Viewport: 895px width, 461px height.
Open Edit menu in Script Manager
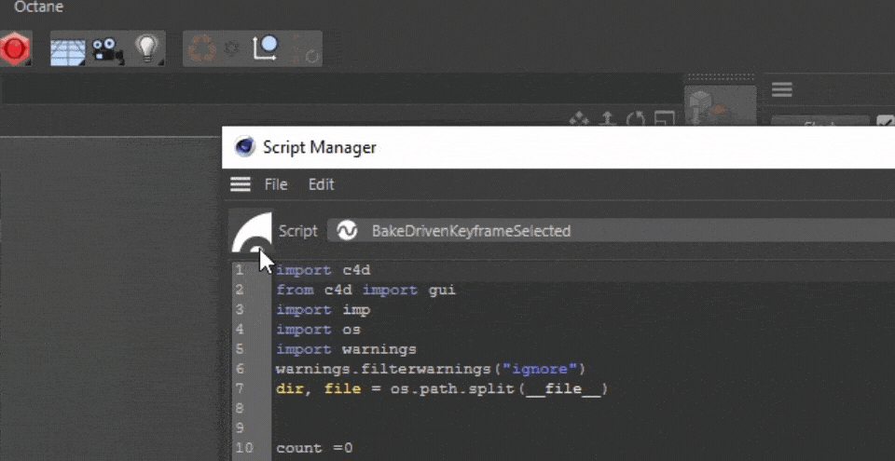[x=321, y=184]
